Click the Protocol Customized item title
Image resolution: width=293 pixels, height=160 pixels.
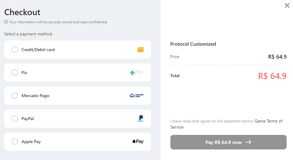pos(193,44)
